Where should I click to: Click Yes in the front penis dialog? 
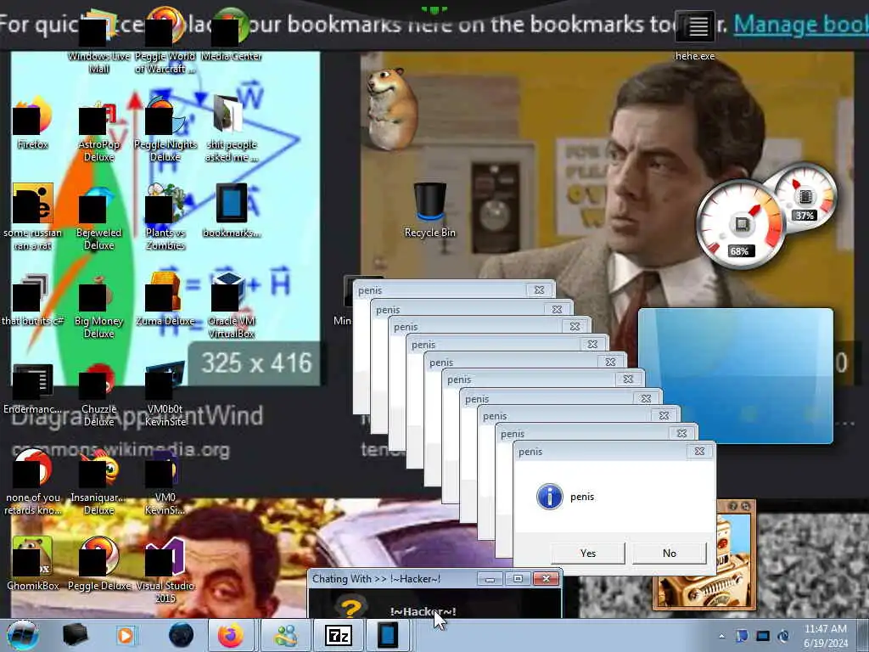(588, 553)
